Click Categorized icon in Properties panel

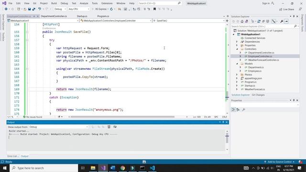(x=233, y=109)
